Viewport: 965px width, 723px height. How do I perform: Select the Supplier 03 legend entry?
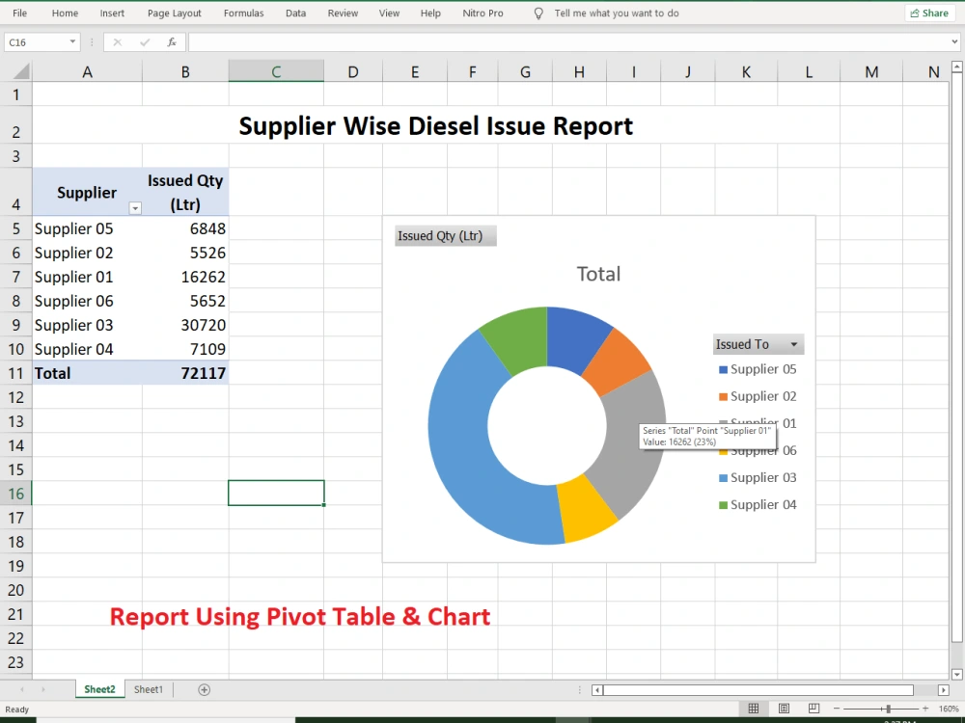click(x=758, y=478)
